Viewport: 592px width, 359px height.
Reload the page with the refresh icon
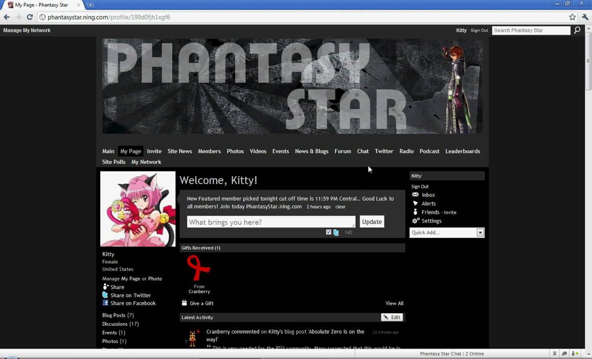click(x=30, y=17)
